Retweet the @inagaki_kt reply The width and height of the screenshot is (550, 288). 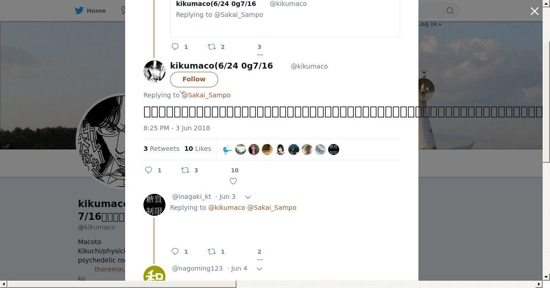click(212, 251)
